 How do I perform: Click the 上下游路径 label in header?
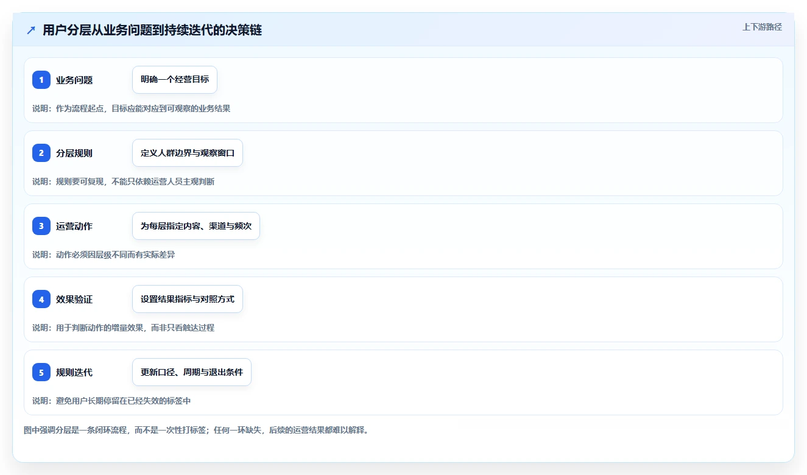click(762, 27)
